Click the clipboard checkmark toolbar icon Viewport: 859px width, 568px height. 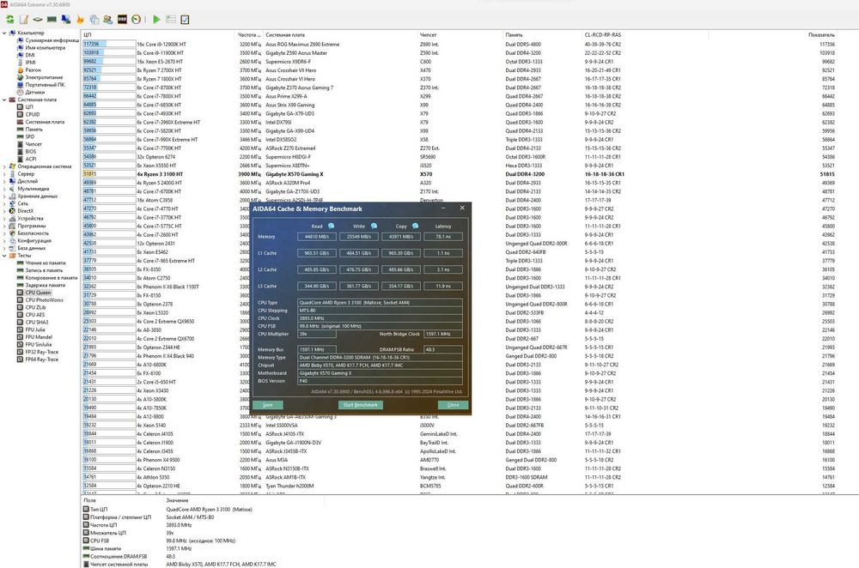186,20
